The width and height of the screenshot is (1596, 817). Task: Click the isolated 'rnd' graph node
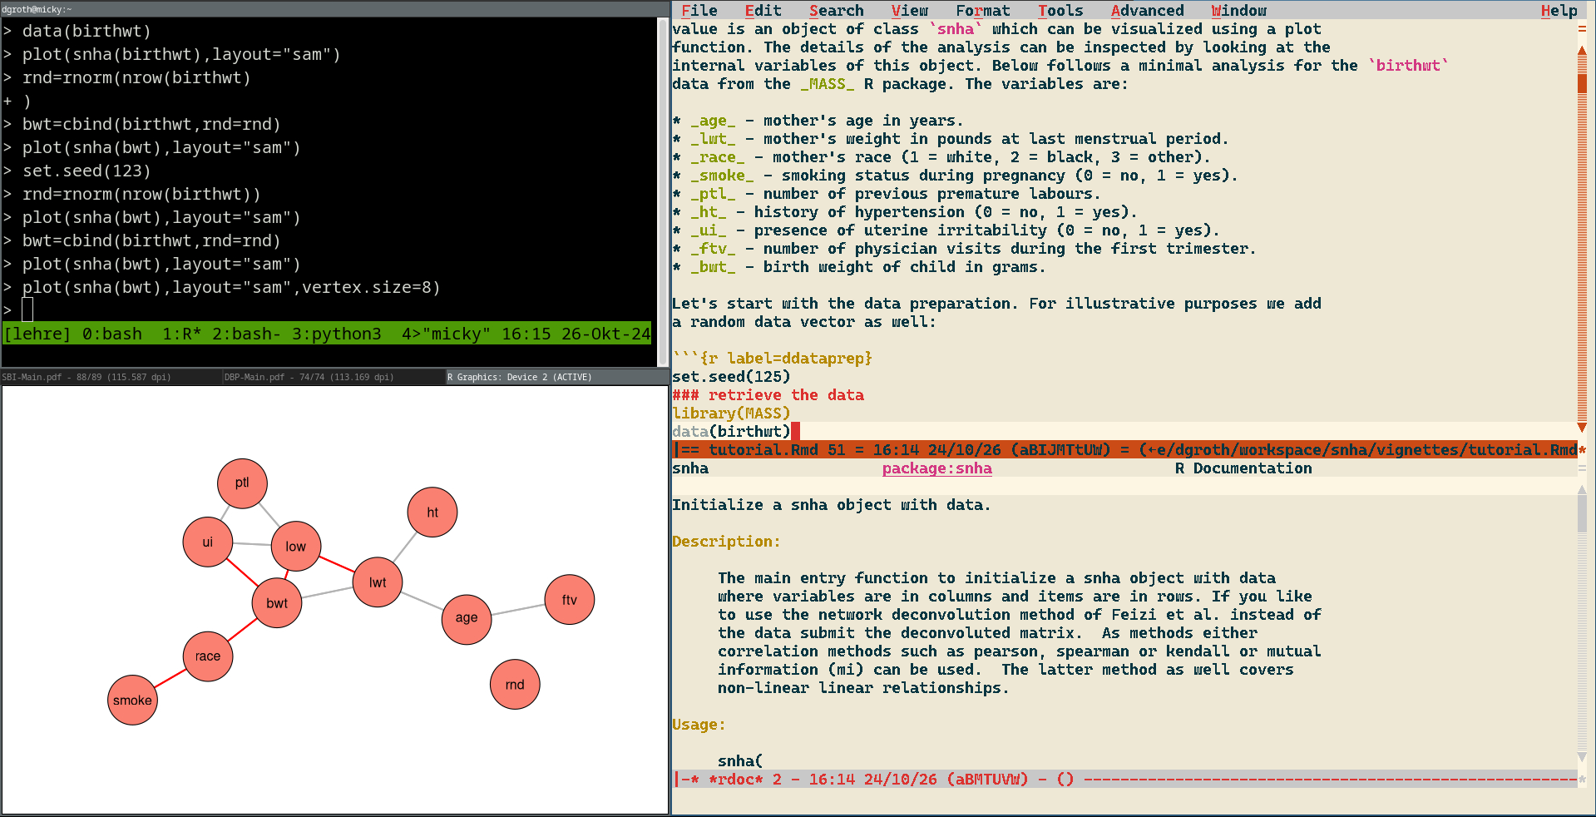click(x=515, y=685)
